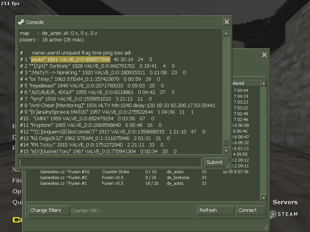Click the 'Anti-Cheat [Monitoring]' HLTV line
Screen dimensions: 310x232
pos(117,105)
